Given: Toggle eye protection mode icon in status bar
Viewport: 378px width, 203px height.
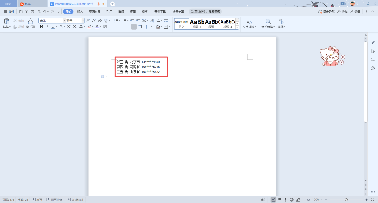Looking at the screenshot, I should [x=263, y=200].
